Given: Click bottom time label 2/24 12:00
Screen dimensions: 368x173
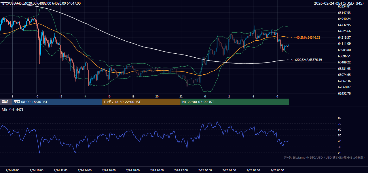Looking at the screenshot, I should tap(61, 170).
